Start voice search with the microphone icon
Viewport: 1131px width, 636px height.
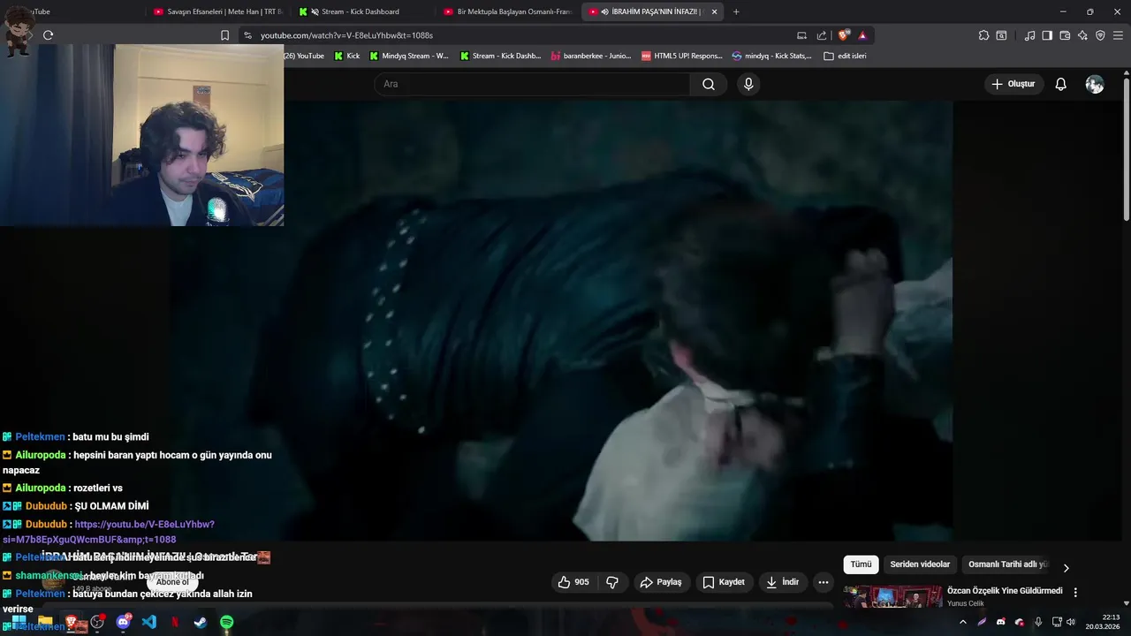pyautogui.click(x=748, y=84)
